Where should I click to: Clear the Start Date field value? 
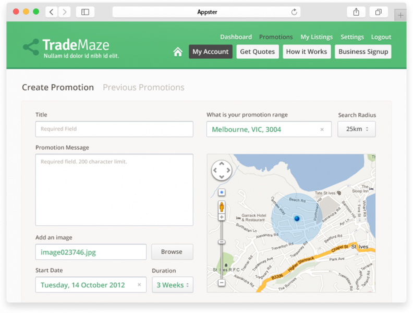[139, 285]
